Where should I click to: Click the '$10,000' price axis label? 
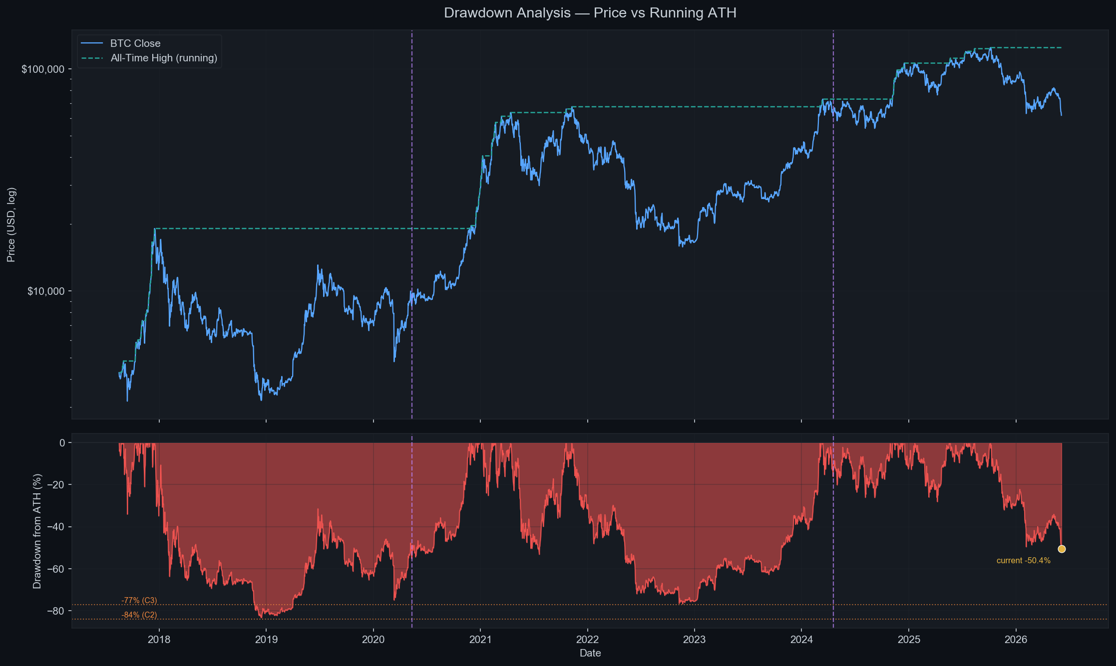coord(46,291)
